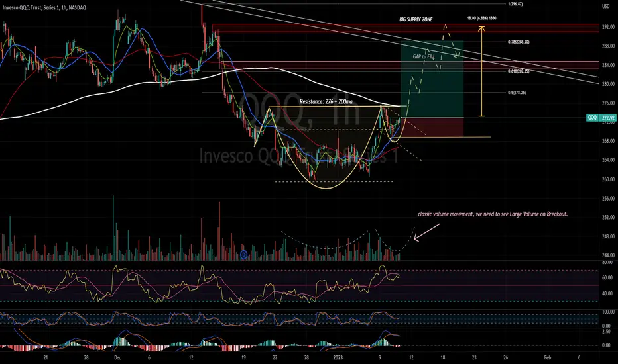Click the RSI pane 60.00 axis label
618x364 pixels.
click(x=607, y=278)
